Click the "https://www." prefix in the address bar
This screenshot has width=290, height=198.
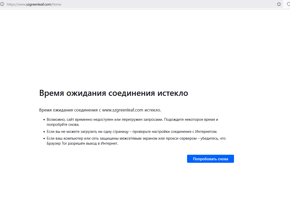16,4
